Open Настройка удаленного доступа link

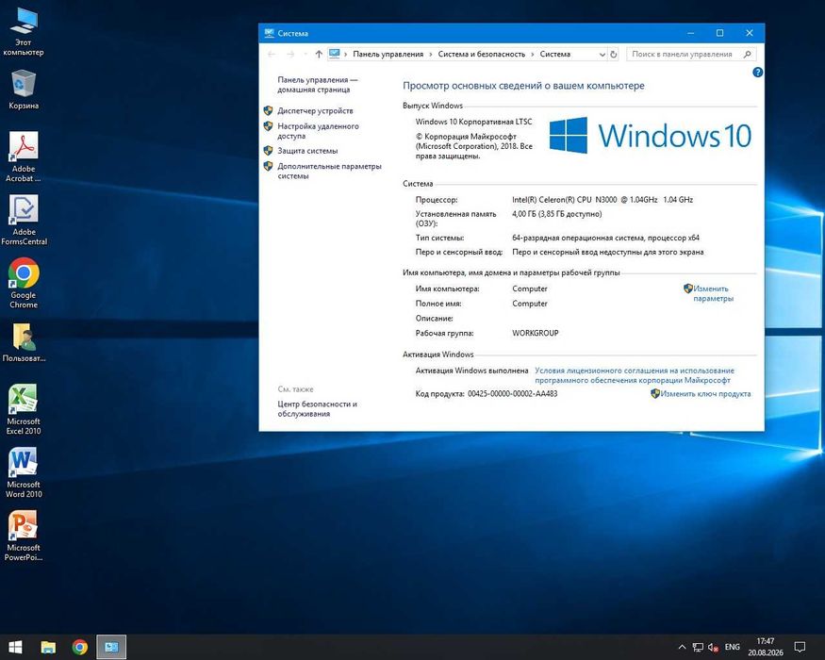pos(318,131)
